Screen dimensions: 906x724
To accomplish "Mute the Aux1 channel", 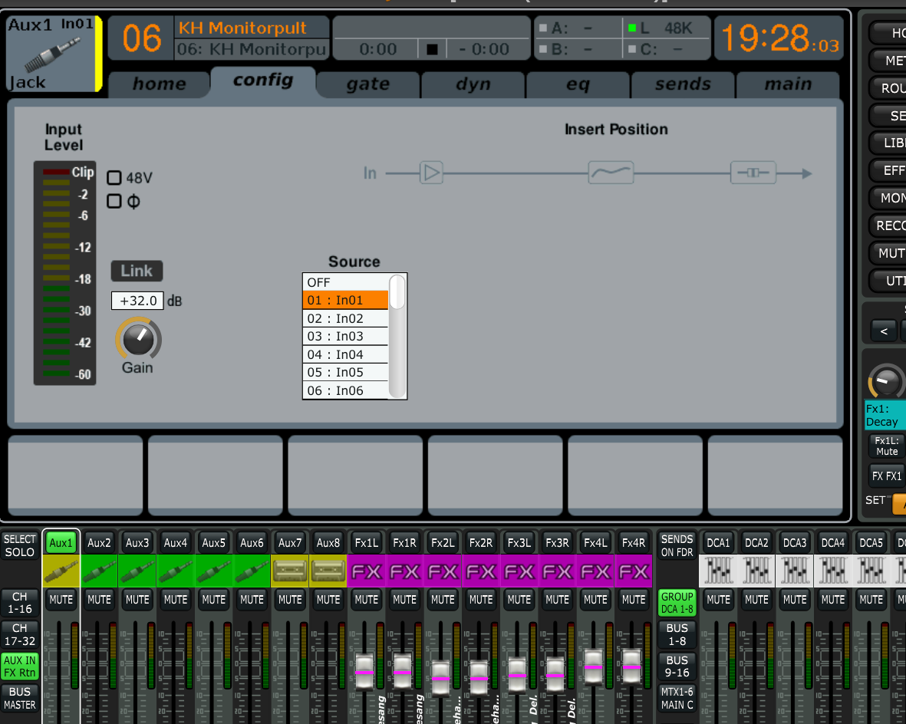I will click(x=61, y=600).
